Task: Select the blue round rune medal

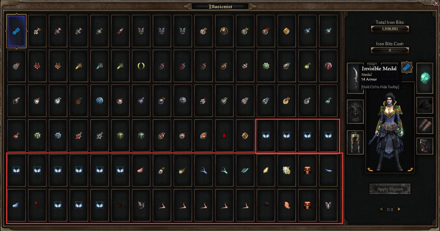Action: (100, 101)
